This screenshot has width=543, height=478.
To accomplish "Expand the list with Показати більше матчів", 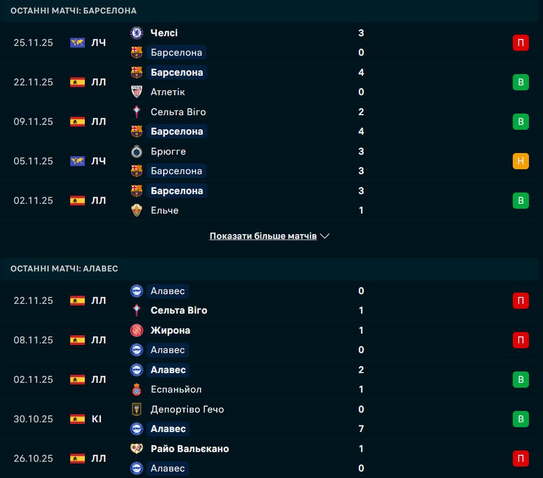I will click(x=263, y=236).
